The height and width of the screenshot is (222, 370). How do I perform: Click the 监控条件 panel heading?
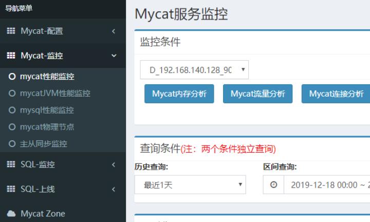pos(160,42)
